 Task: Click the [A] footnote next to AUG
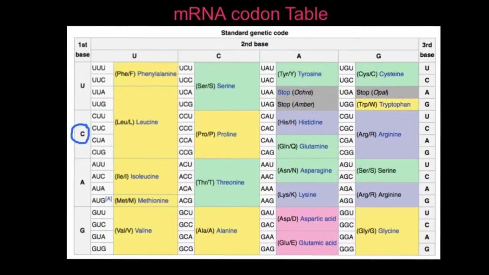tap(108, 199)
